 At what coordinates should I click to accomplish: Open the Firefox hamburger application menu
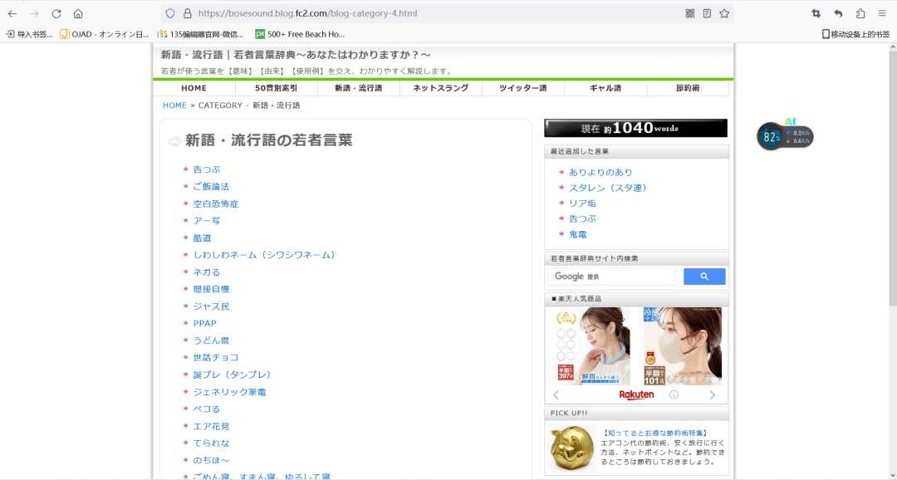pos(883,13)
